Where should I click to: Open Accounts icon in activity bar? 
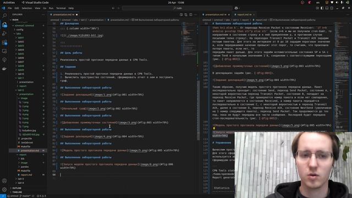4,181
